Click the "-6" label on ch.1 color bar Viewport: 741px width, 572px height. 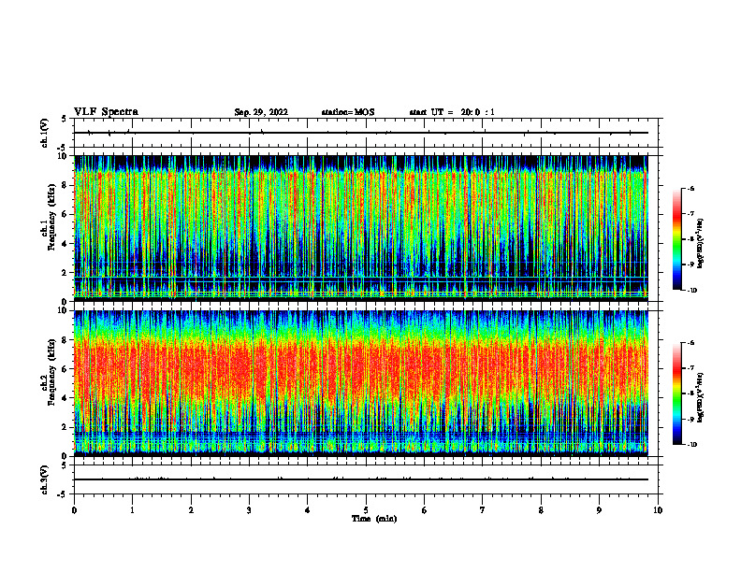tap(690, 188)
